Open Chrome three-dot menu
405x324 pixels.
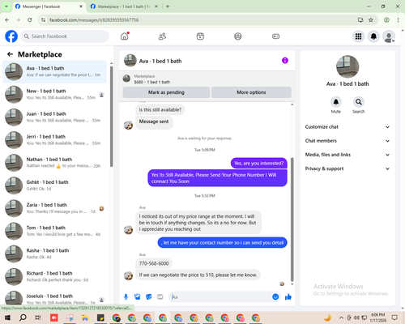398,19
